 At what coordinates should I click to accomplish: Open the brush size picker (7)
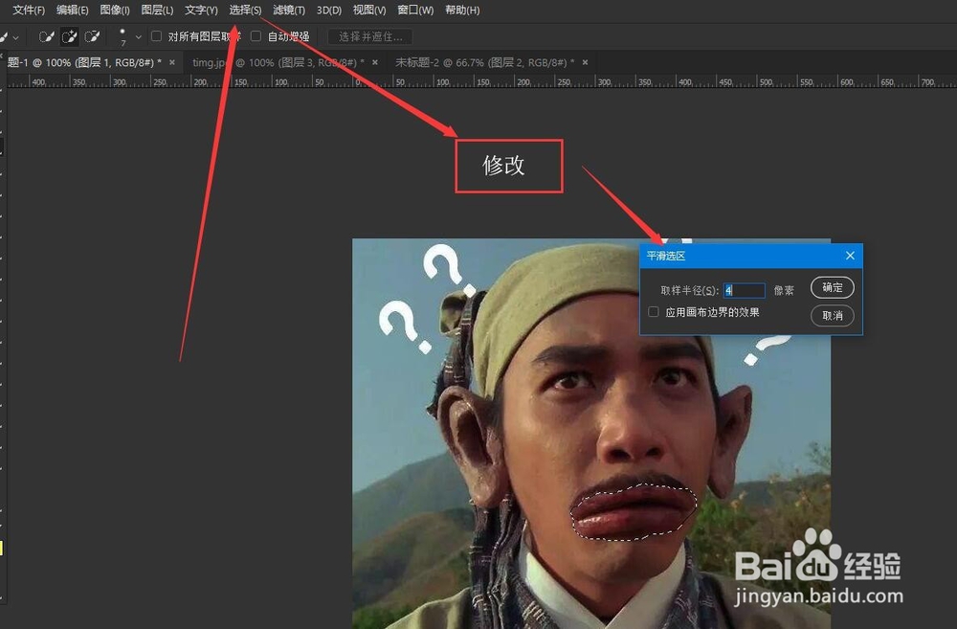pyautogui.click(x=129, y=36)
